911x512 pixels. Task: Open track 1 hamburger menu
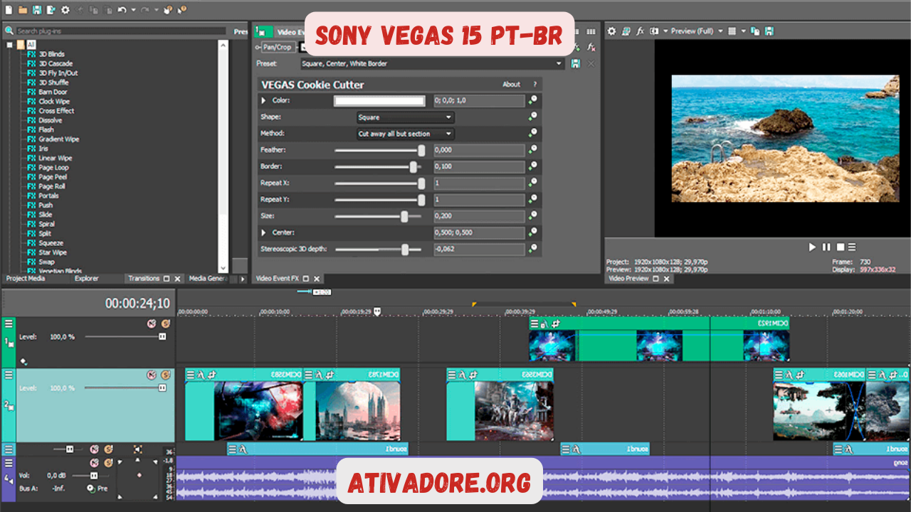(9, 324)
